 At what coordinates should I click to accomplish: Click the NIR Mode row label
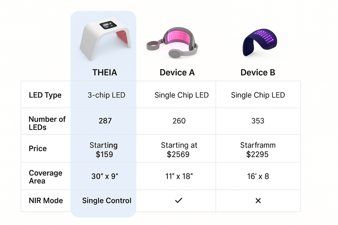pyautogui.click(x=46, y=201)
